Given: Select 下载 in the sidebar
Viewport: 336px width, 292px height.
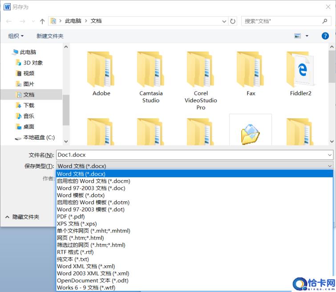Looking at the screenshot, I should tap(25, 105).
